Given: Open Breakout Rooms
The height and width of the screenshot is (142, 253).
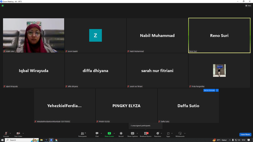Looking at the screenshot, I should pos(146,134).
